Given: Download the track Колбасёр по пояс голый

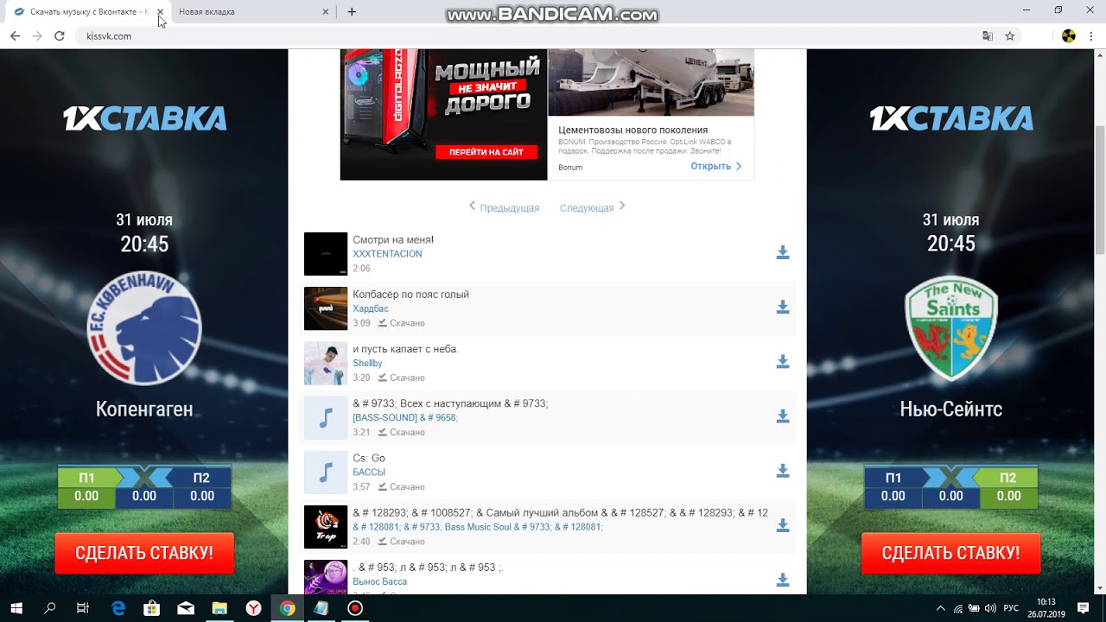Looking at the screenshot, I should (783, 307).
